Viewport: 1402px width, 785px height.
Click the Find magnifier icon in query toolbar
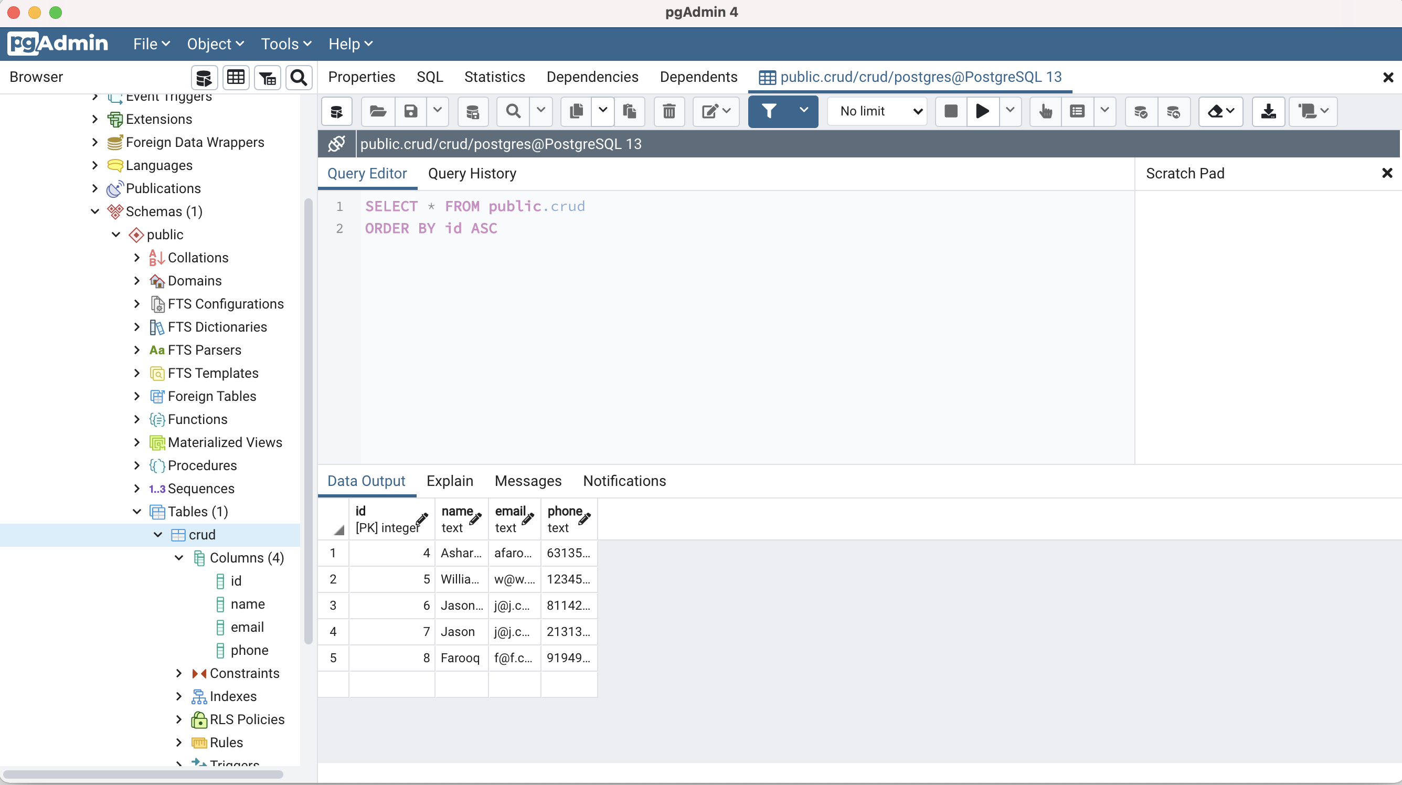513,112
